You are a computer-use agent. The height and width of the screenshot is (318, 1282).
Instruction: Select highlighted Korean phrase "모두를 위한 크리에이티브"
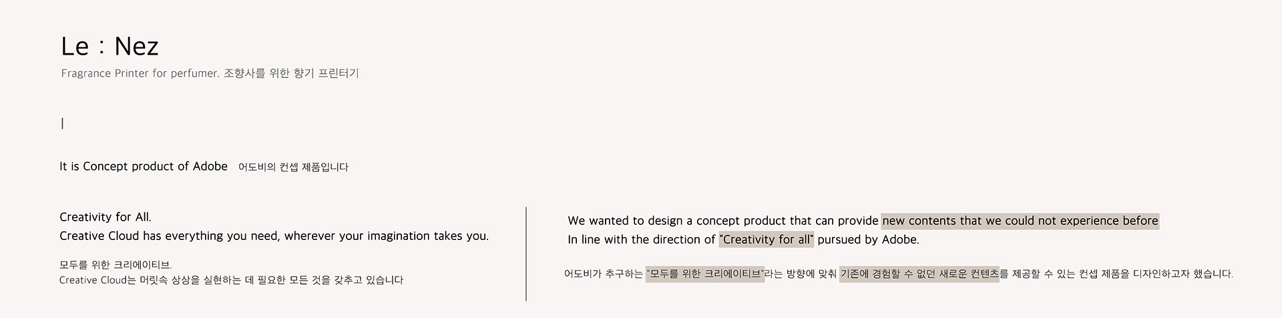pyautogui.click(x=705, y=274)
